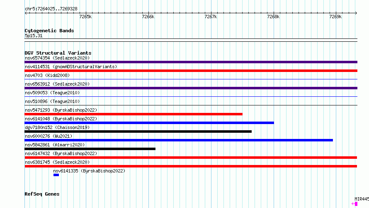Viewport: 369px width, 208px height.
Task: Click the 7266k ruler mark
Action: point(148,17)
